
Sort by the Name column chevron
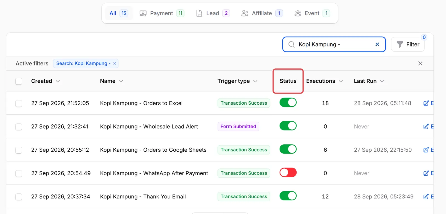tap(121, 81)
